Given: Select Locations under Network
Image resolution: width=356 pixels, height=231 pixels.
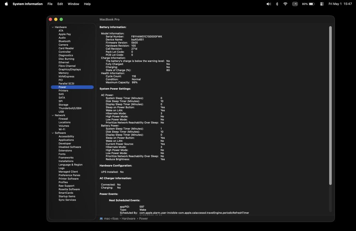Looking at the screenshot, I should click(x=64, y=122).
